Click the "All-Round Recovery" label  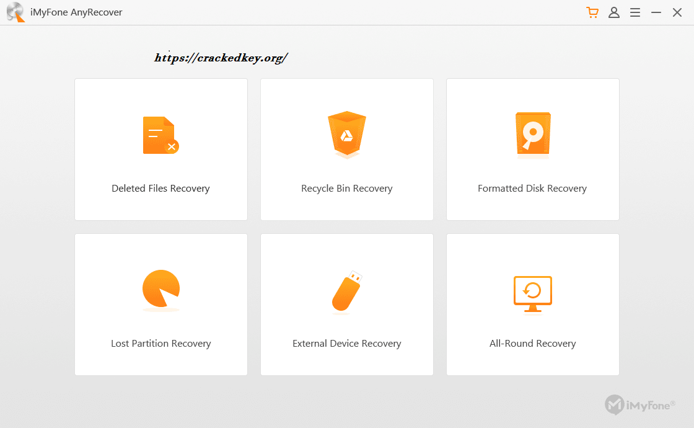click(533, 344)
